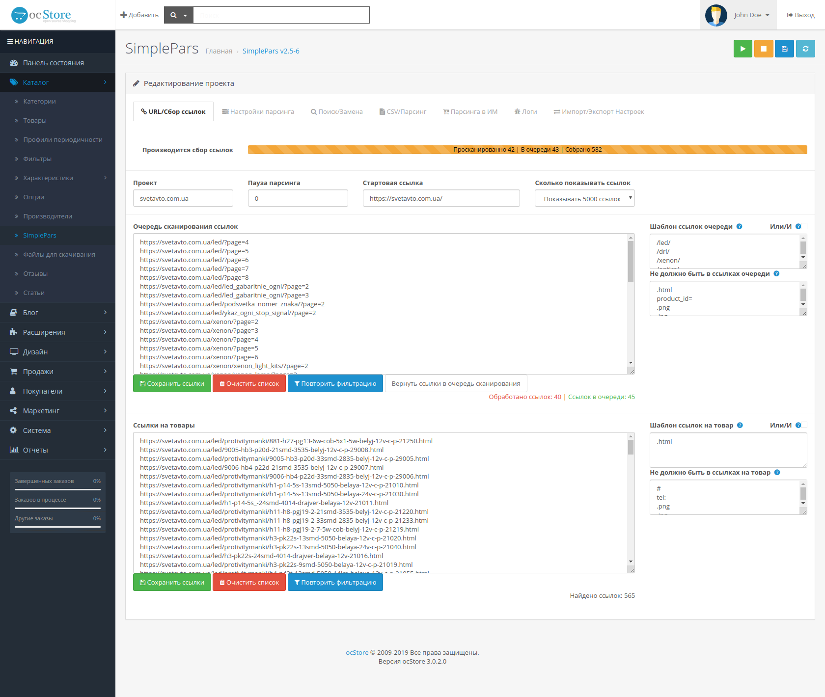825x697 pixels.
Task: Open help icon next to product Или/И
Action: (798, 425)
